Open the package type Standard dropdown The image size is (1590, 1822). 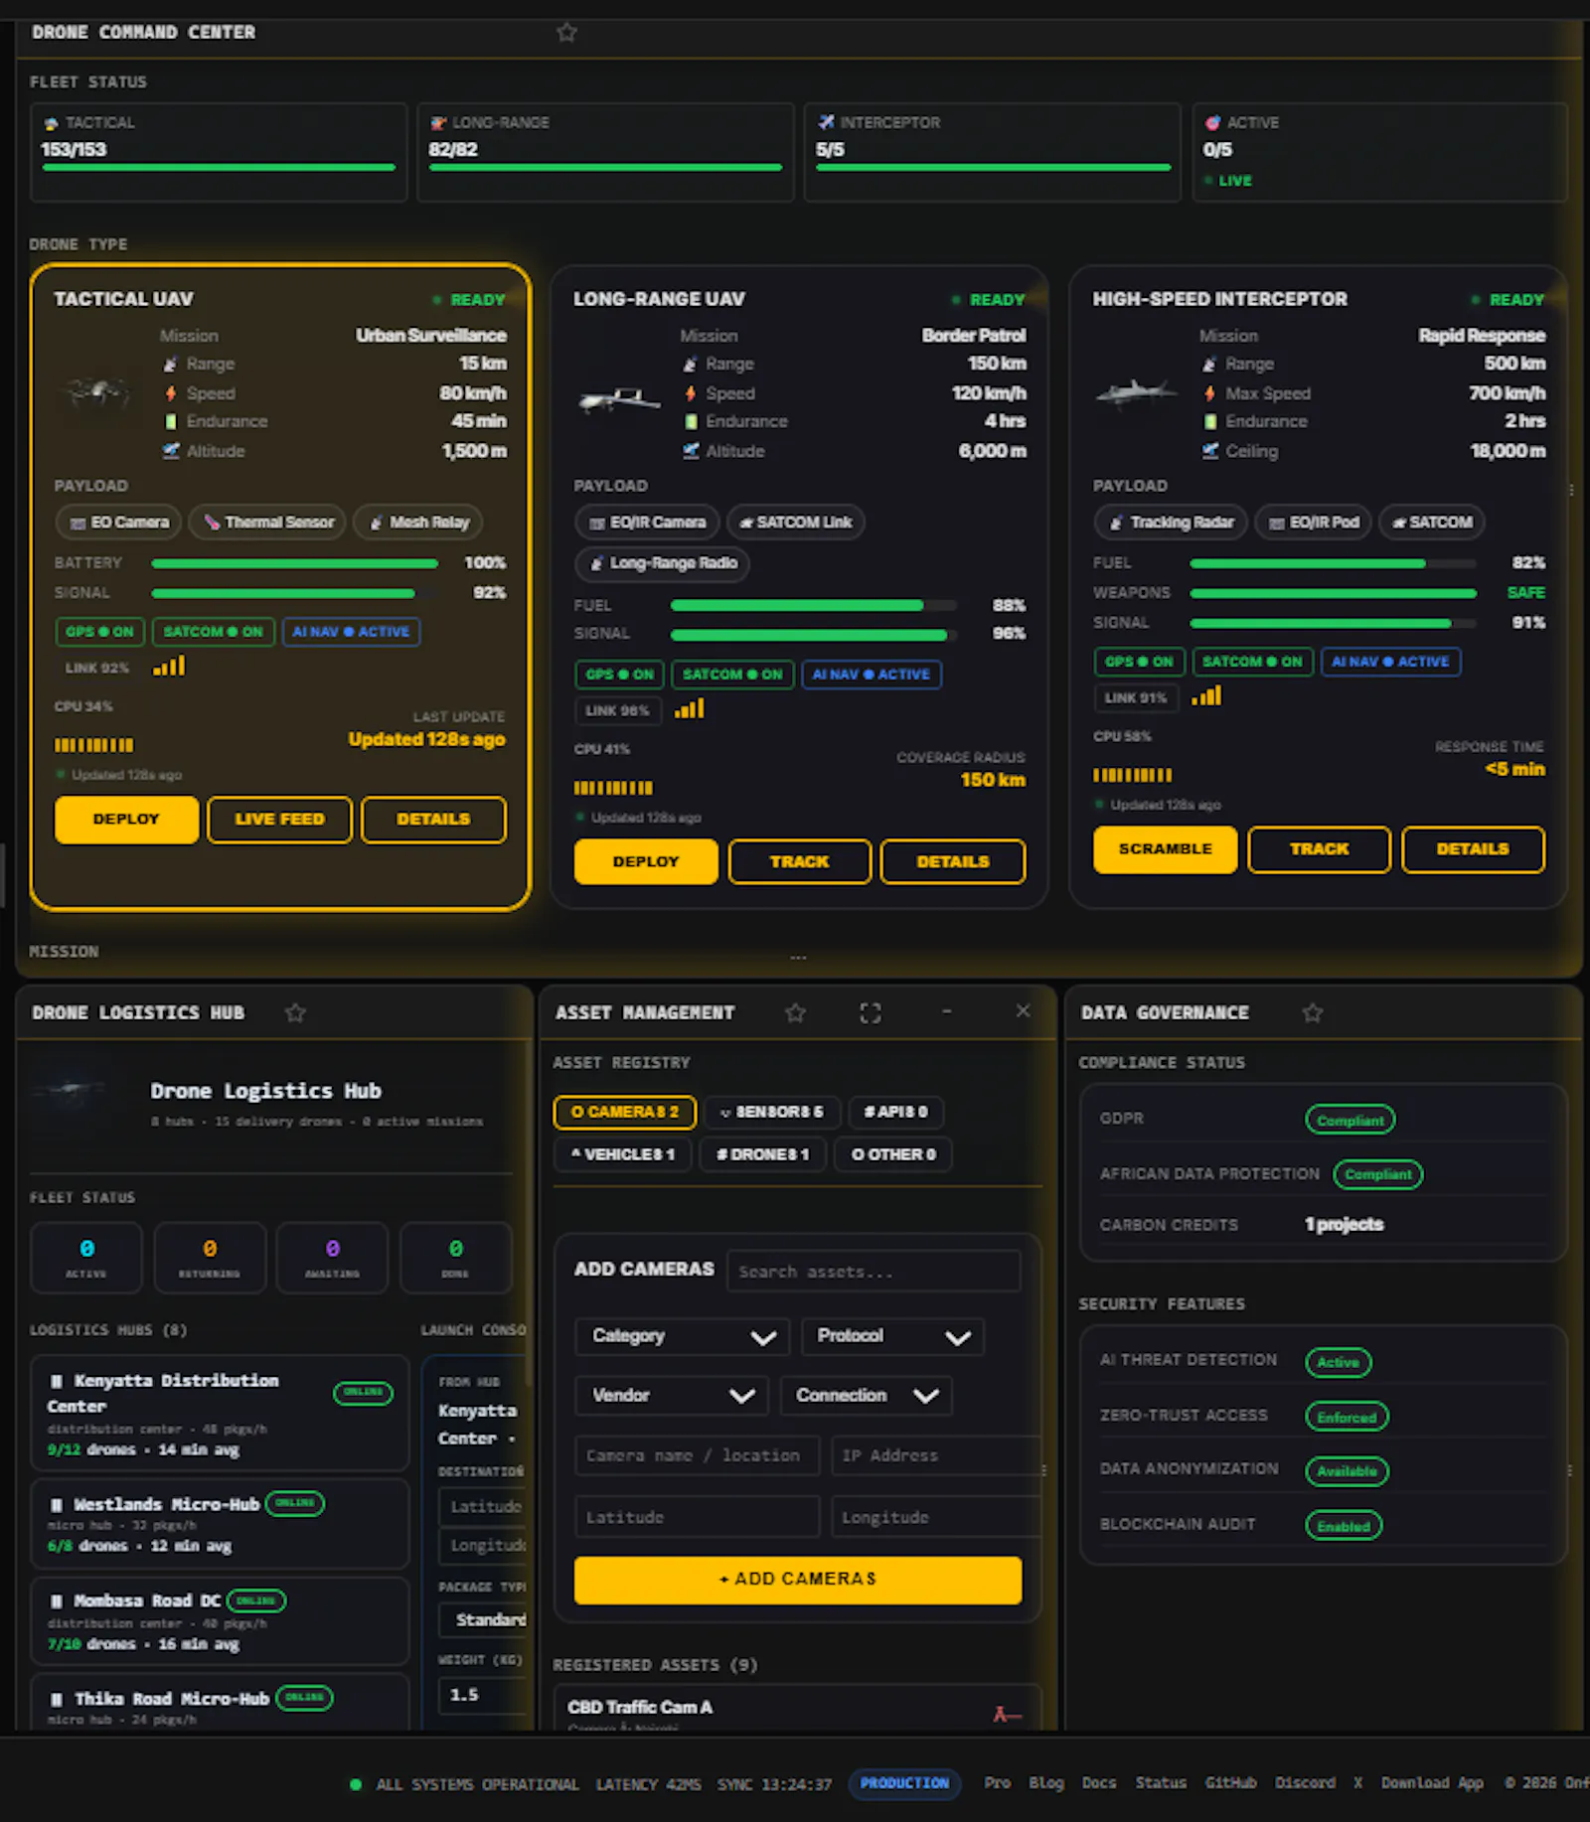coord(484,1620)
